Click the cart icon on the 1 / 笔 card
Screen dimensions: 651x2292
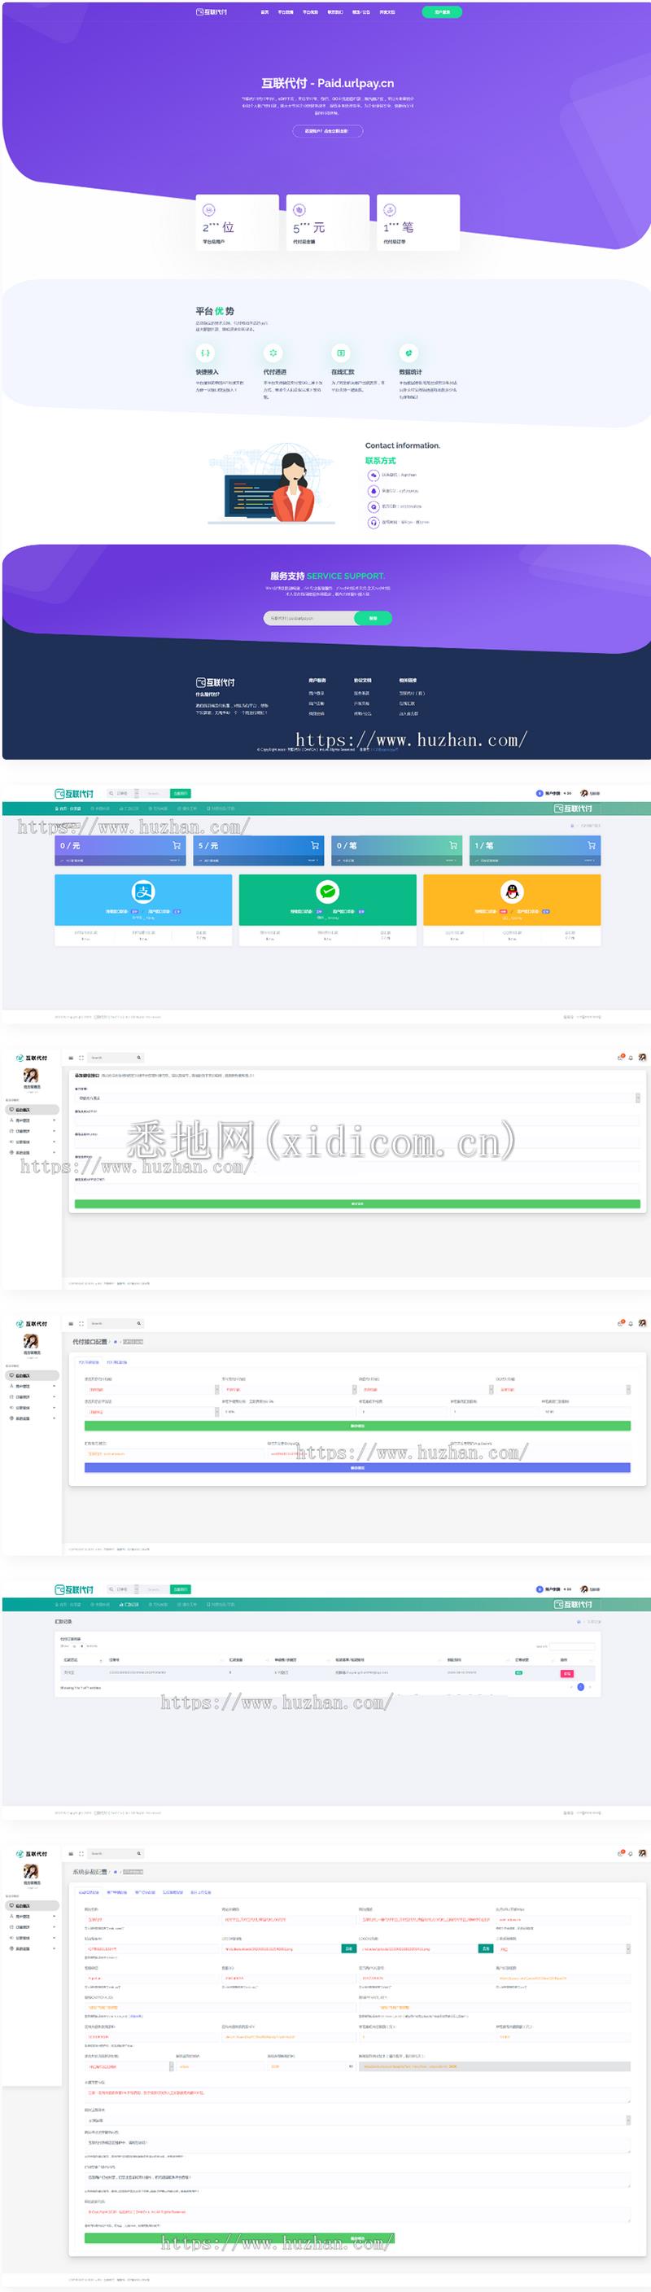point(592,845)
